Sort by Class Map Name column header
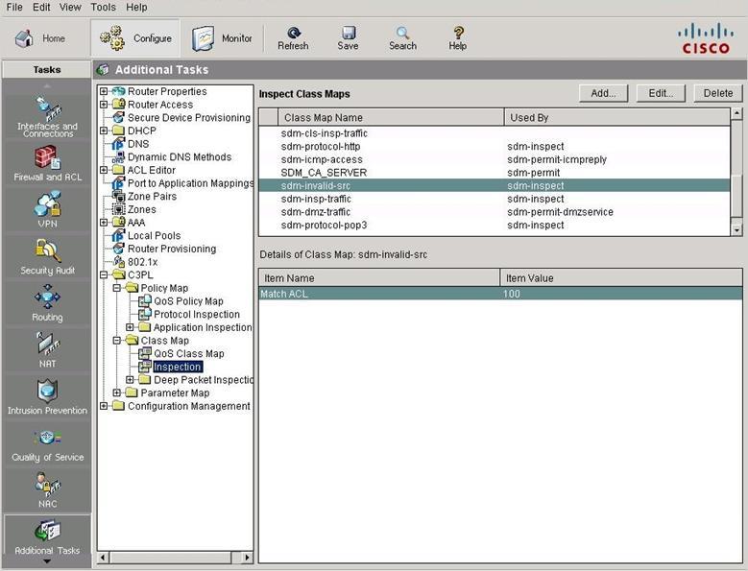The height and width of the screenshot is (571, 748). tap(391, 117)
